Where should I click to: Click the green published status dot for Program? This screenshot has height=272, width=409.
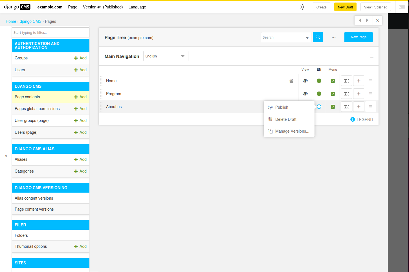pyautogui.click(x=319, y=94)
